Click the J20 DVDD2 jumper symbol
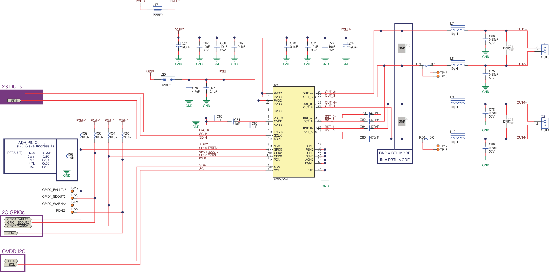Viewport: 549px width, 272px height. (168, 79)
